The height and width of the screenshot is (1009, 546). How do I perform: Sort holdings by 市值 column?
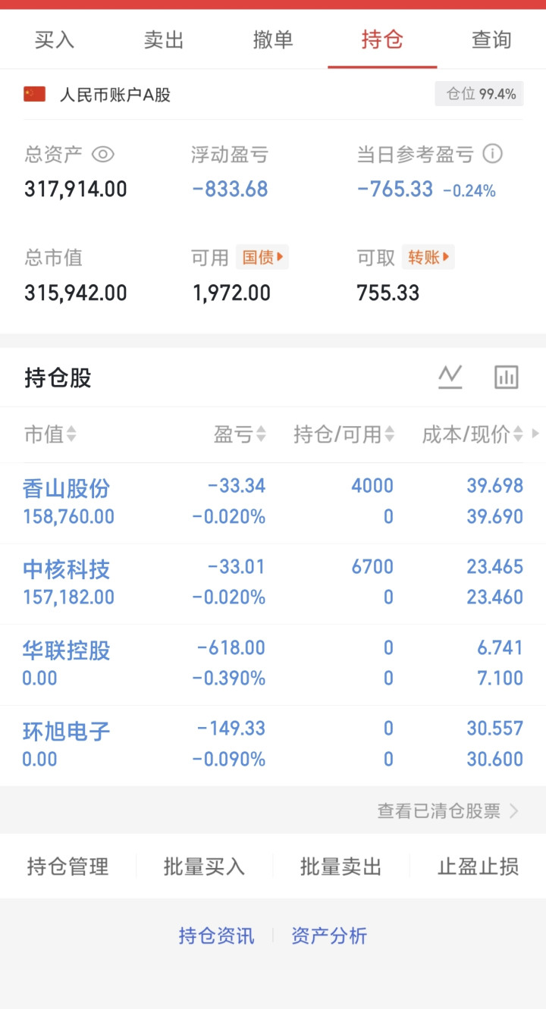click(x=50, y=434)
